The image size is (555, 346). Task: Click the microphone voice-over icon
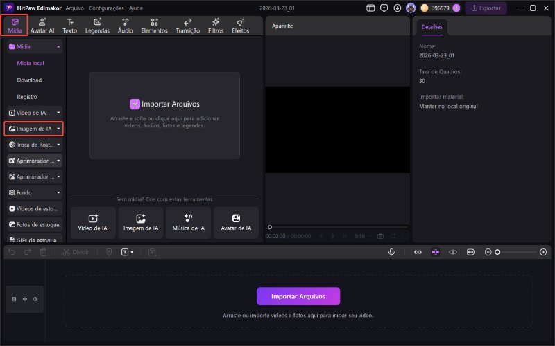(x=392, y=252)
